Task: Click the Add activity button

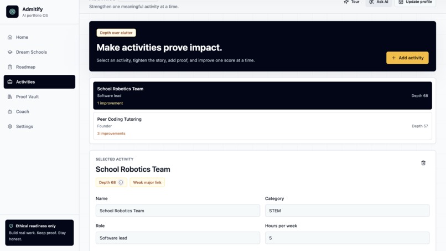Action: point(407,58)
